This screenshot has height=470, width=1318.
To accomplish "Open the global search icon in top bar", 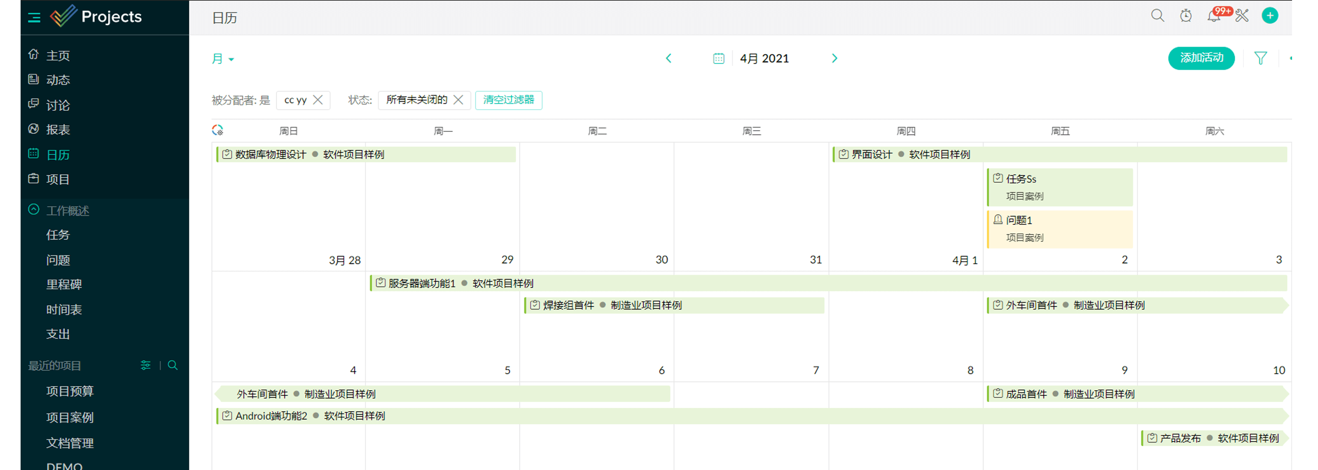I will coord(1157,15).
